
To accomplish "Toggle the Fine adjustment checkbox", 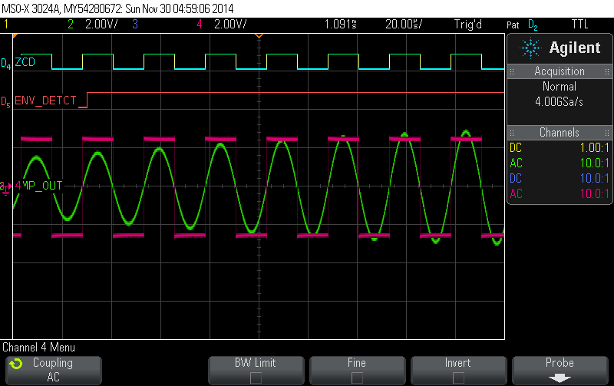I will pos(357,377).
